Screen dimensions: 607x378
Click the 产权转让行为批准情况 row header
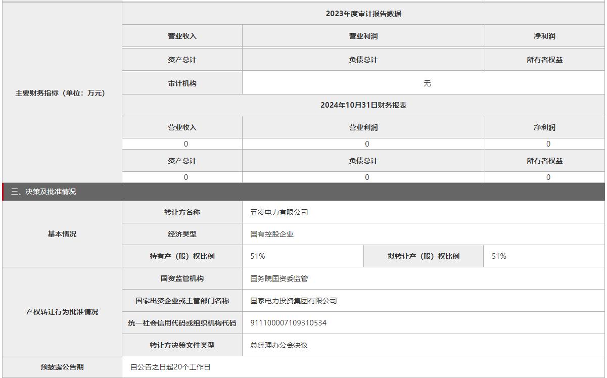pos(62,312)
